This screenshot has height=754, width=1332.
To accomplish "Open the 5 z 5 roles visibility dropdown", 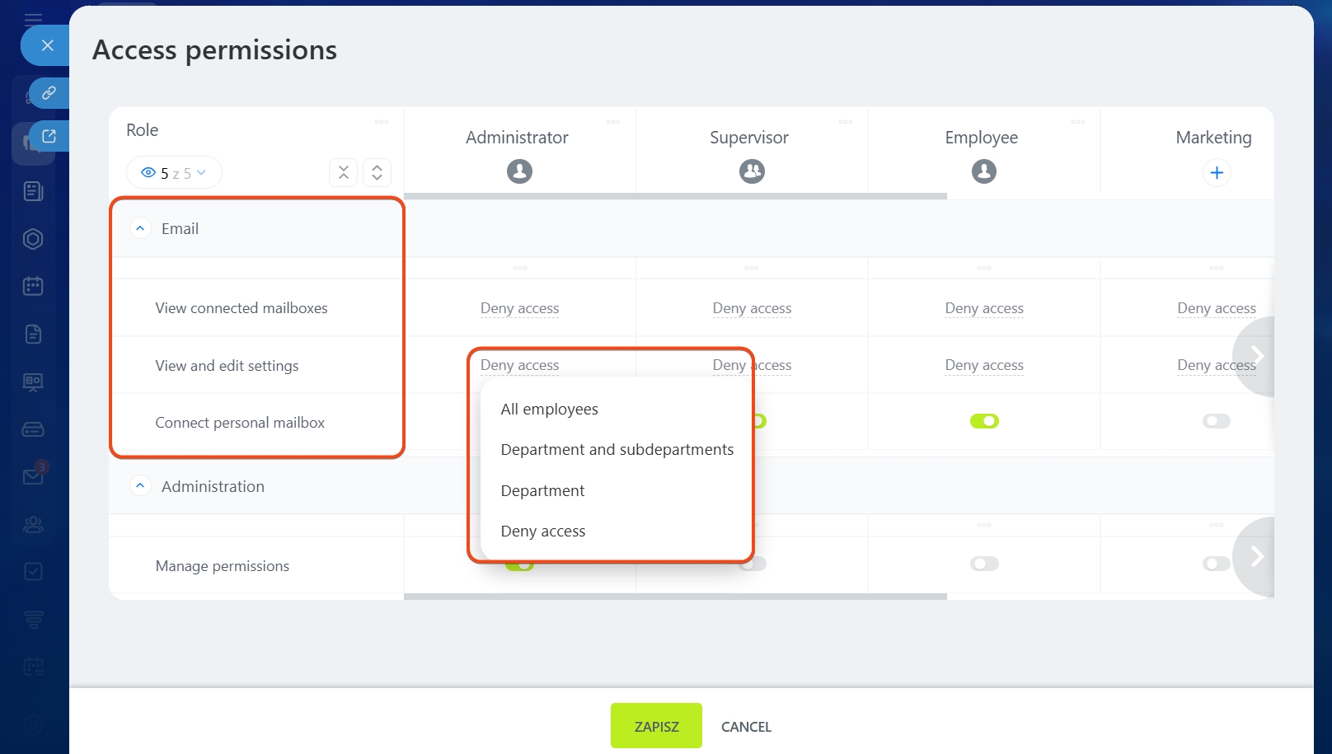I will (174, 173).
